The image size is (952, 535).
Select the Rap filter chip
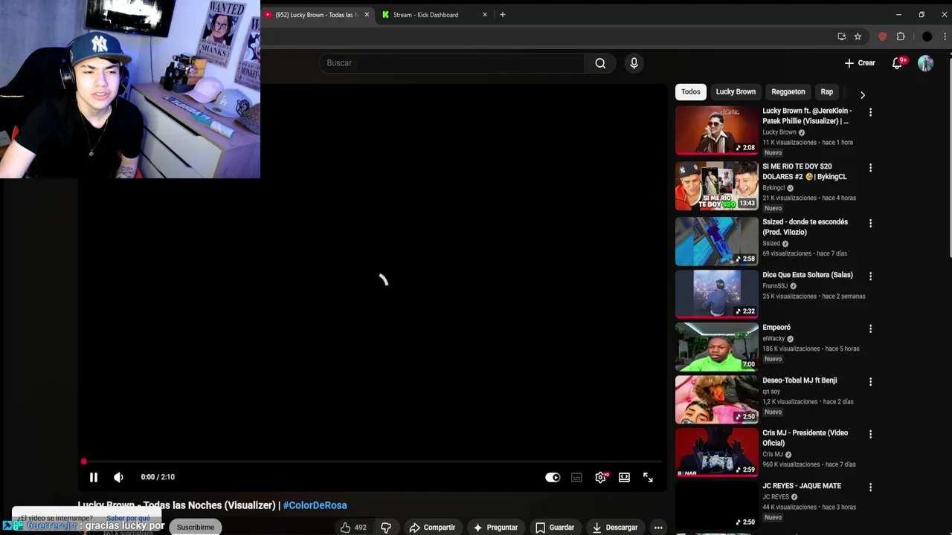point(826,91)
